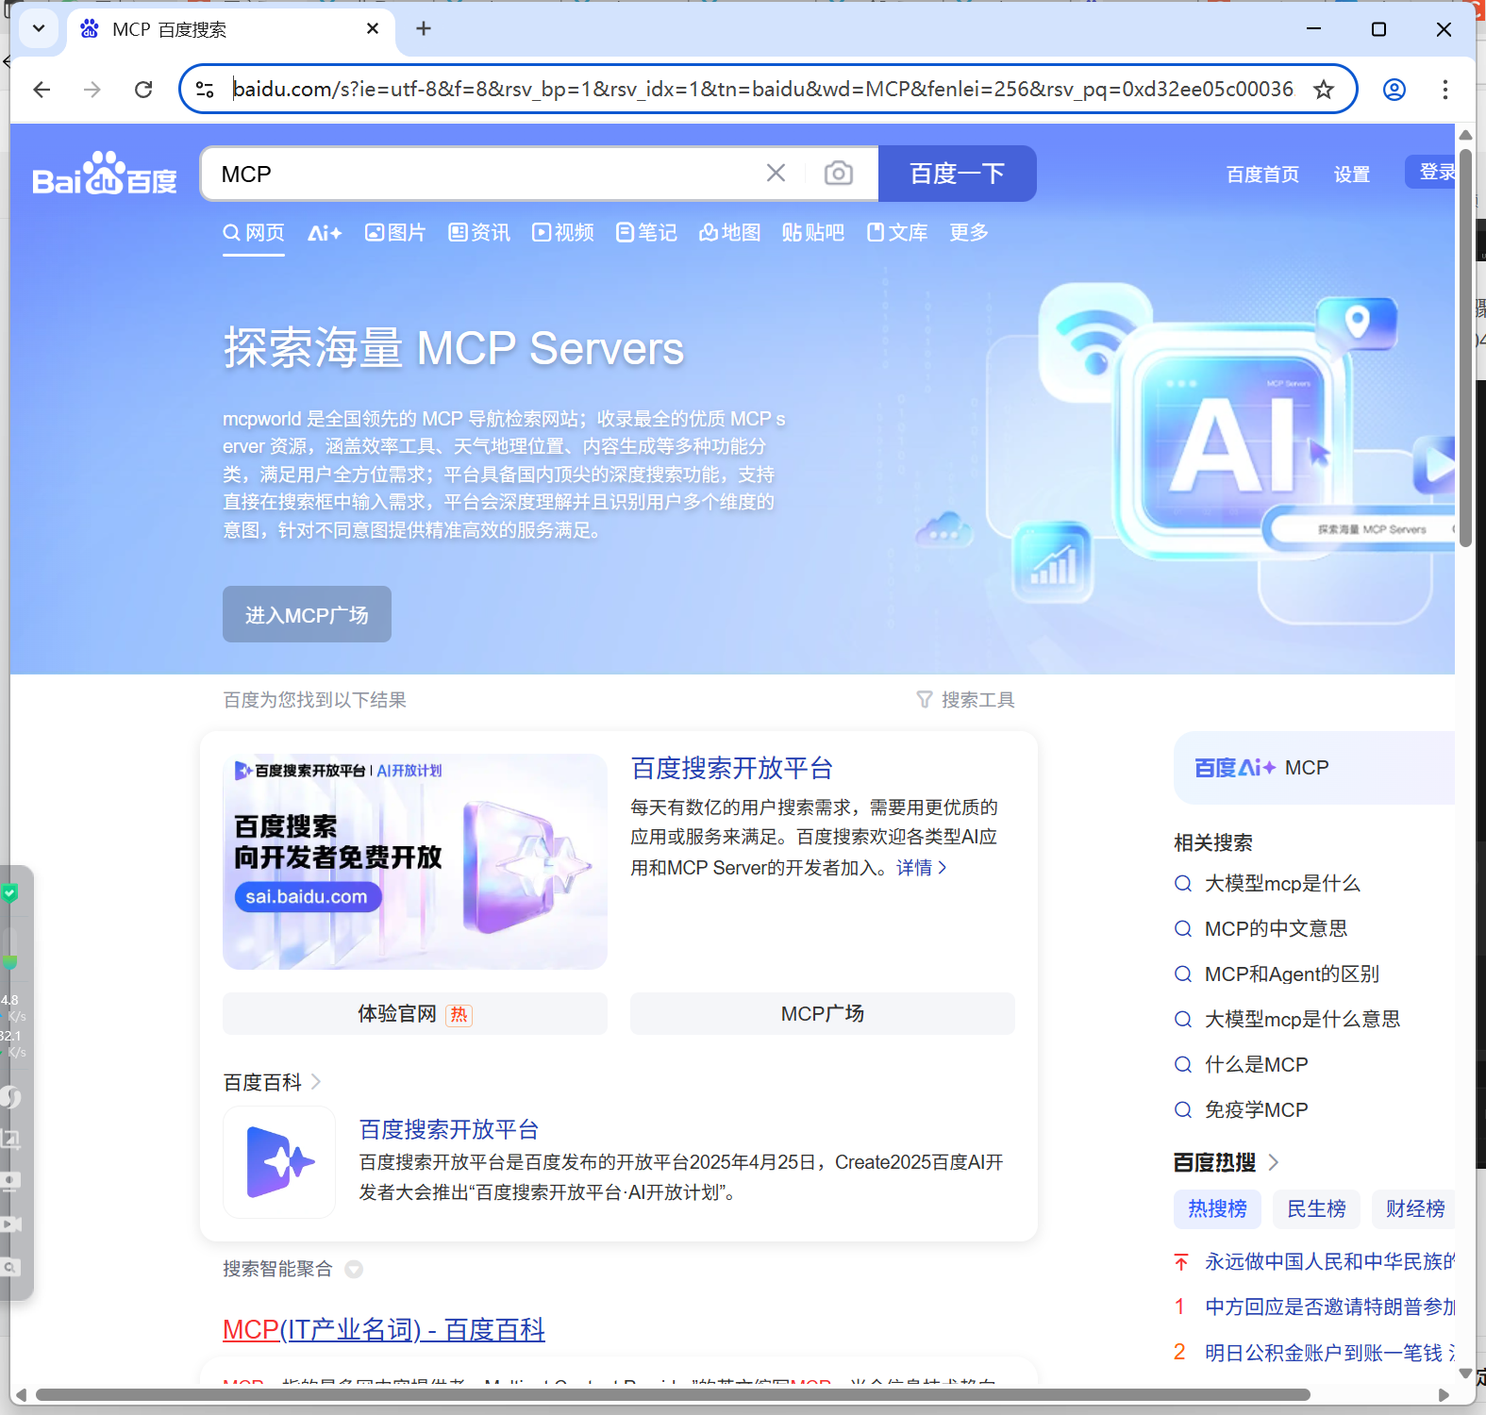Open browser profile icon

tap(1394, 90)
